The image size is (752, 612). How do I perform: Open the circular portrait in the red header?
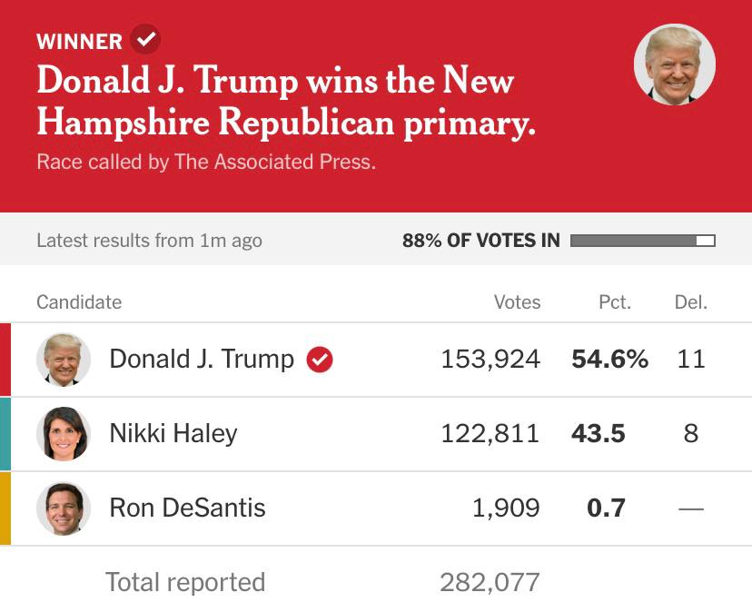pos(674,65)
